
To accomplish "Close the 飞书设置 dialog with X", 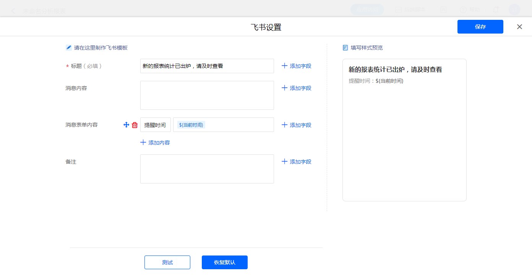I will pos(519,27).
